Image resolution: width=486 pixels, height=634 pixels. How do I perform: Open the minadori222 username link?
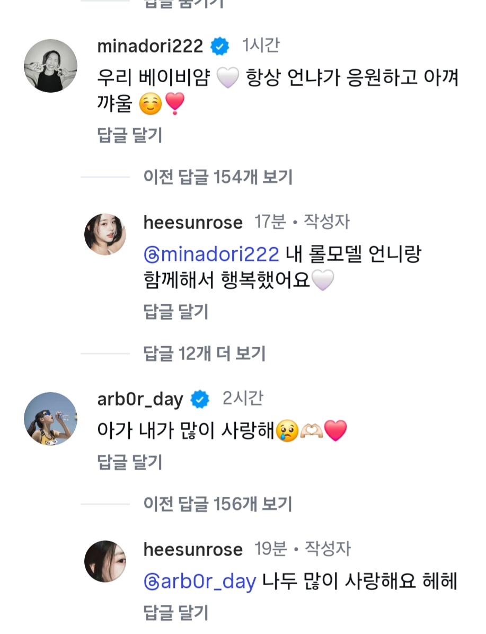pyautogui.click(x=150, y=47)
